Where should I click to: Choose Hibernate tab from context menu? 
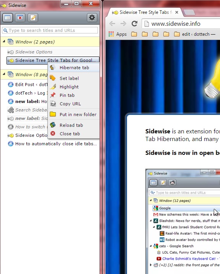pyautogui.click(x=74, y=68)
